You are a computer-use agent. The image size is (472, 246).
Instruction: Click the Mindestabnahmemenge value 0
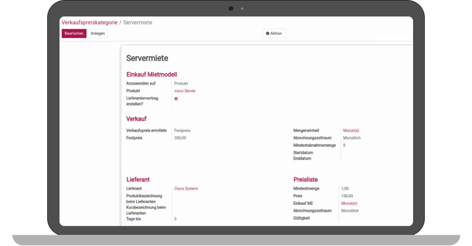(344, 145)
